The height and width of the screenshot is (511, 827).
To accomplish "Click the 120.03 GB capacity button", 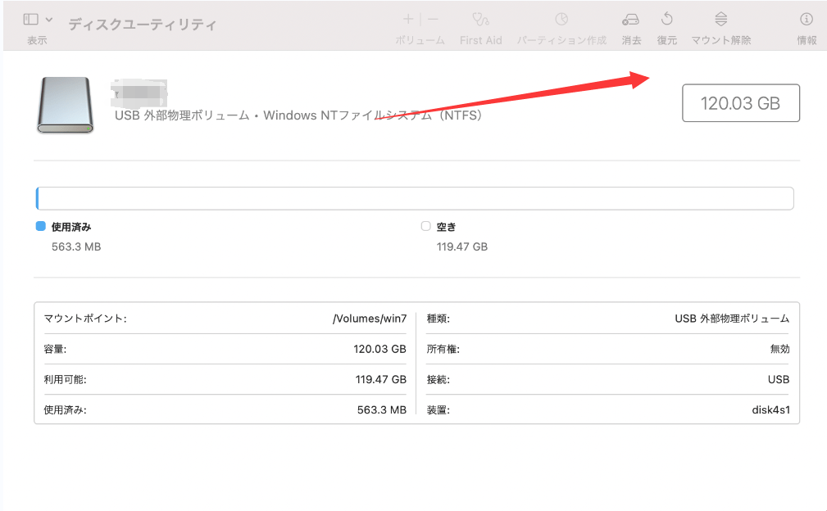I will [740, 102].
